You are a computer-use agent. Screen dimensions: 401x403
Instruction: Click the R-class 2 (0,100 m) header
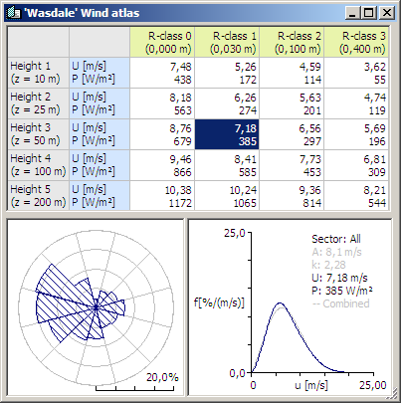pyautogui.click(x=292, y=42)
